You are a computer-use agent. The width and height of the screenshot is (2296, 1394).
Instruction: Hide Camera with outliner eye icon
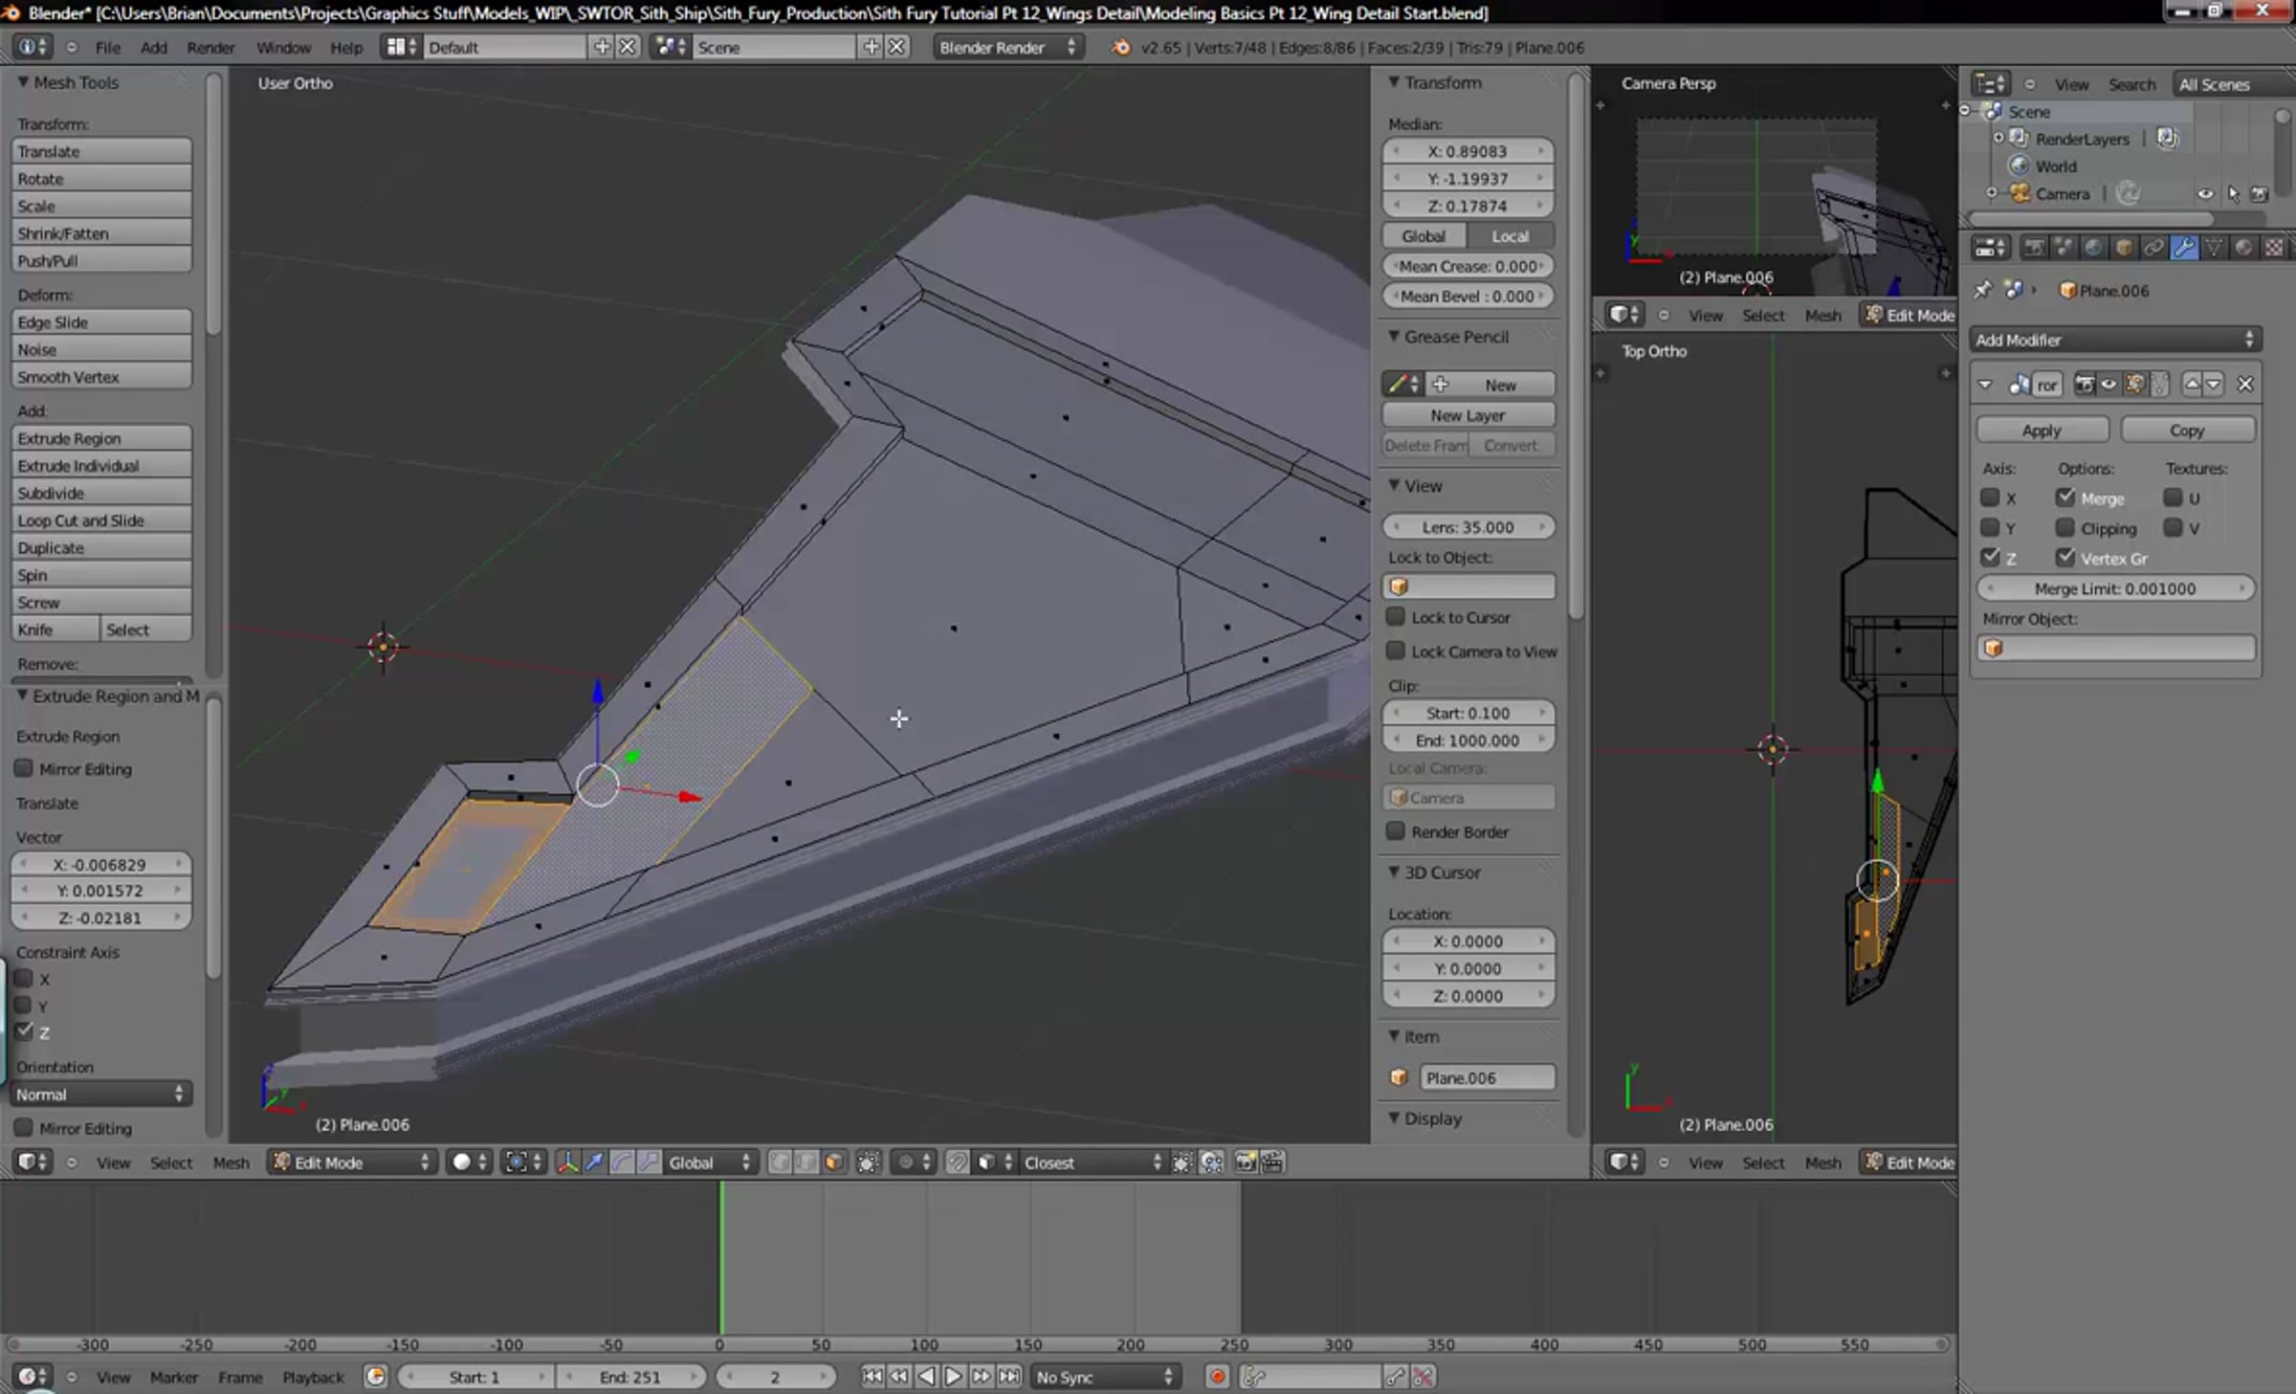coord(2205,193)
